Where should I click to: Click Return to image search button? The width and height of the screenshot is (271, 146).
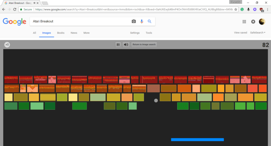point(144,45)
